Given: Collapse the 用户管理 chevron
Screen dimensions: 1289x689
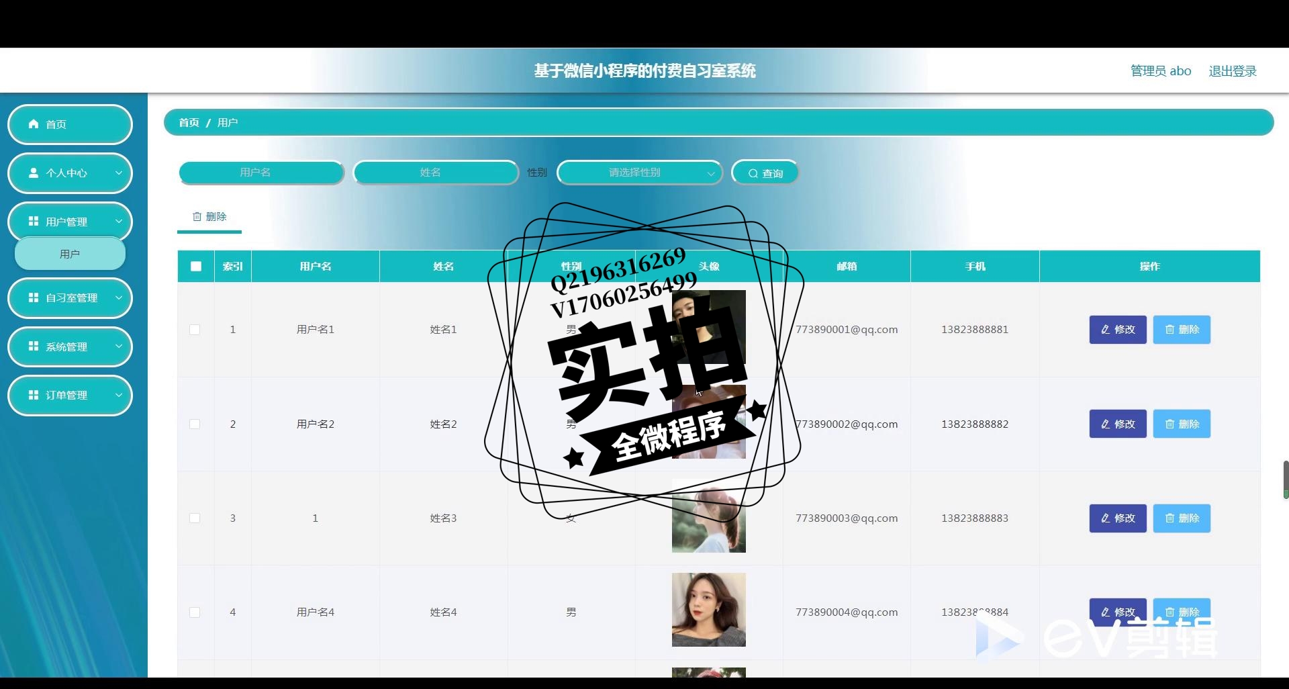Looking at the screenshot, I should point(119,221).
